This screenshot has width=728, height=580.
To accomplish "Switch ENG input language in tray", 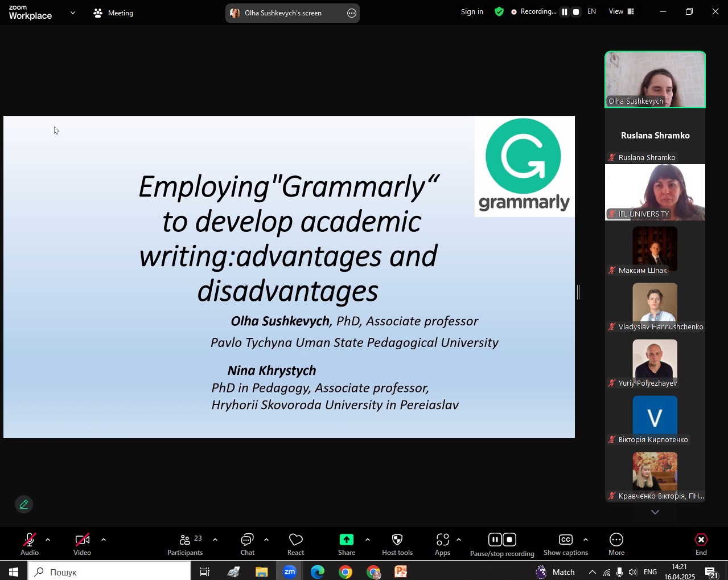I will 650,572.
